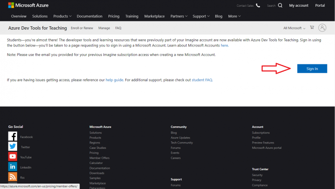The width and height of the screenshot is (335, 189).
Task: Click the Search label in header
Action: 271,6
